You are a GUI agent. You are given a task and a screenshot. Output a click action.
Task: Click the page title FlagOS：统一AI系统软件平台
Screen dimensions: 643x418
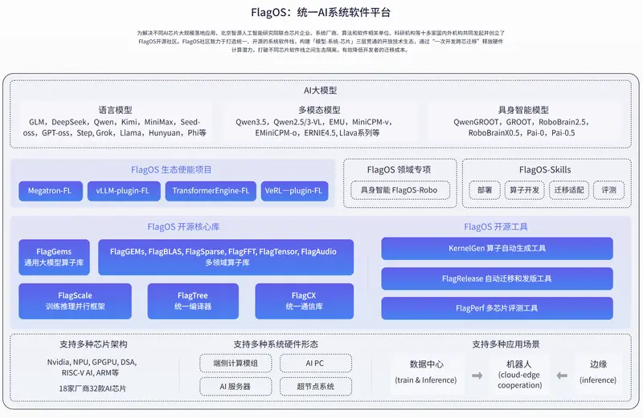321,12
